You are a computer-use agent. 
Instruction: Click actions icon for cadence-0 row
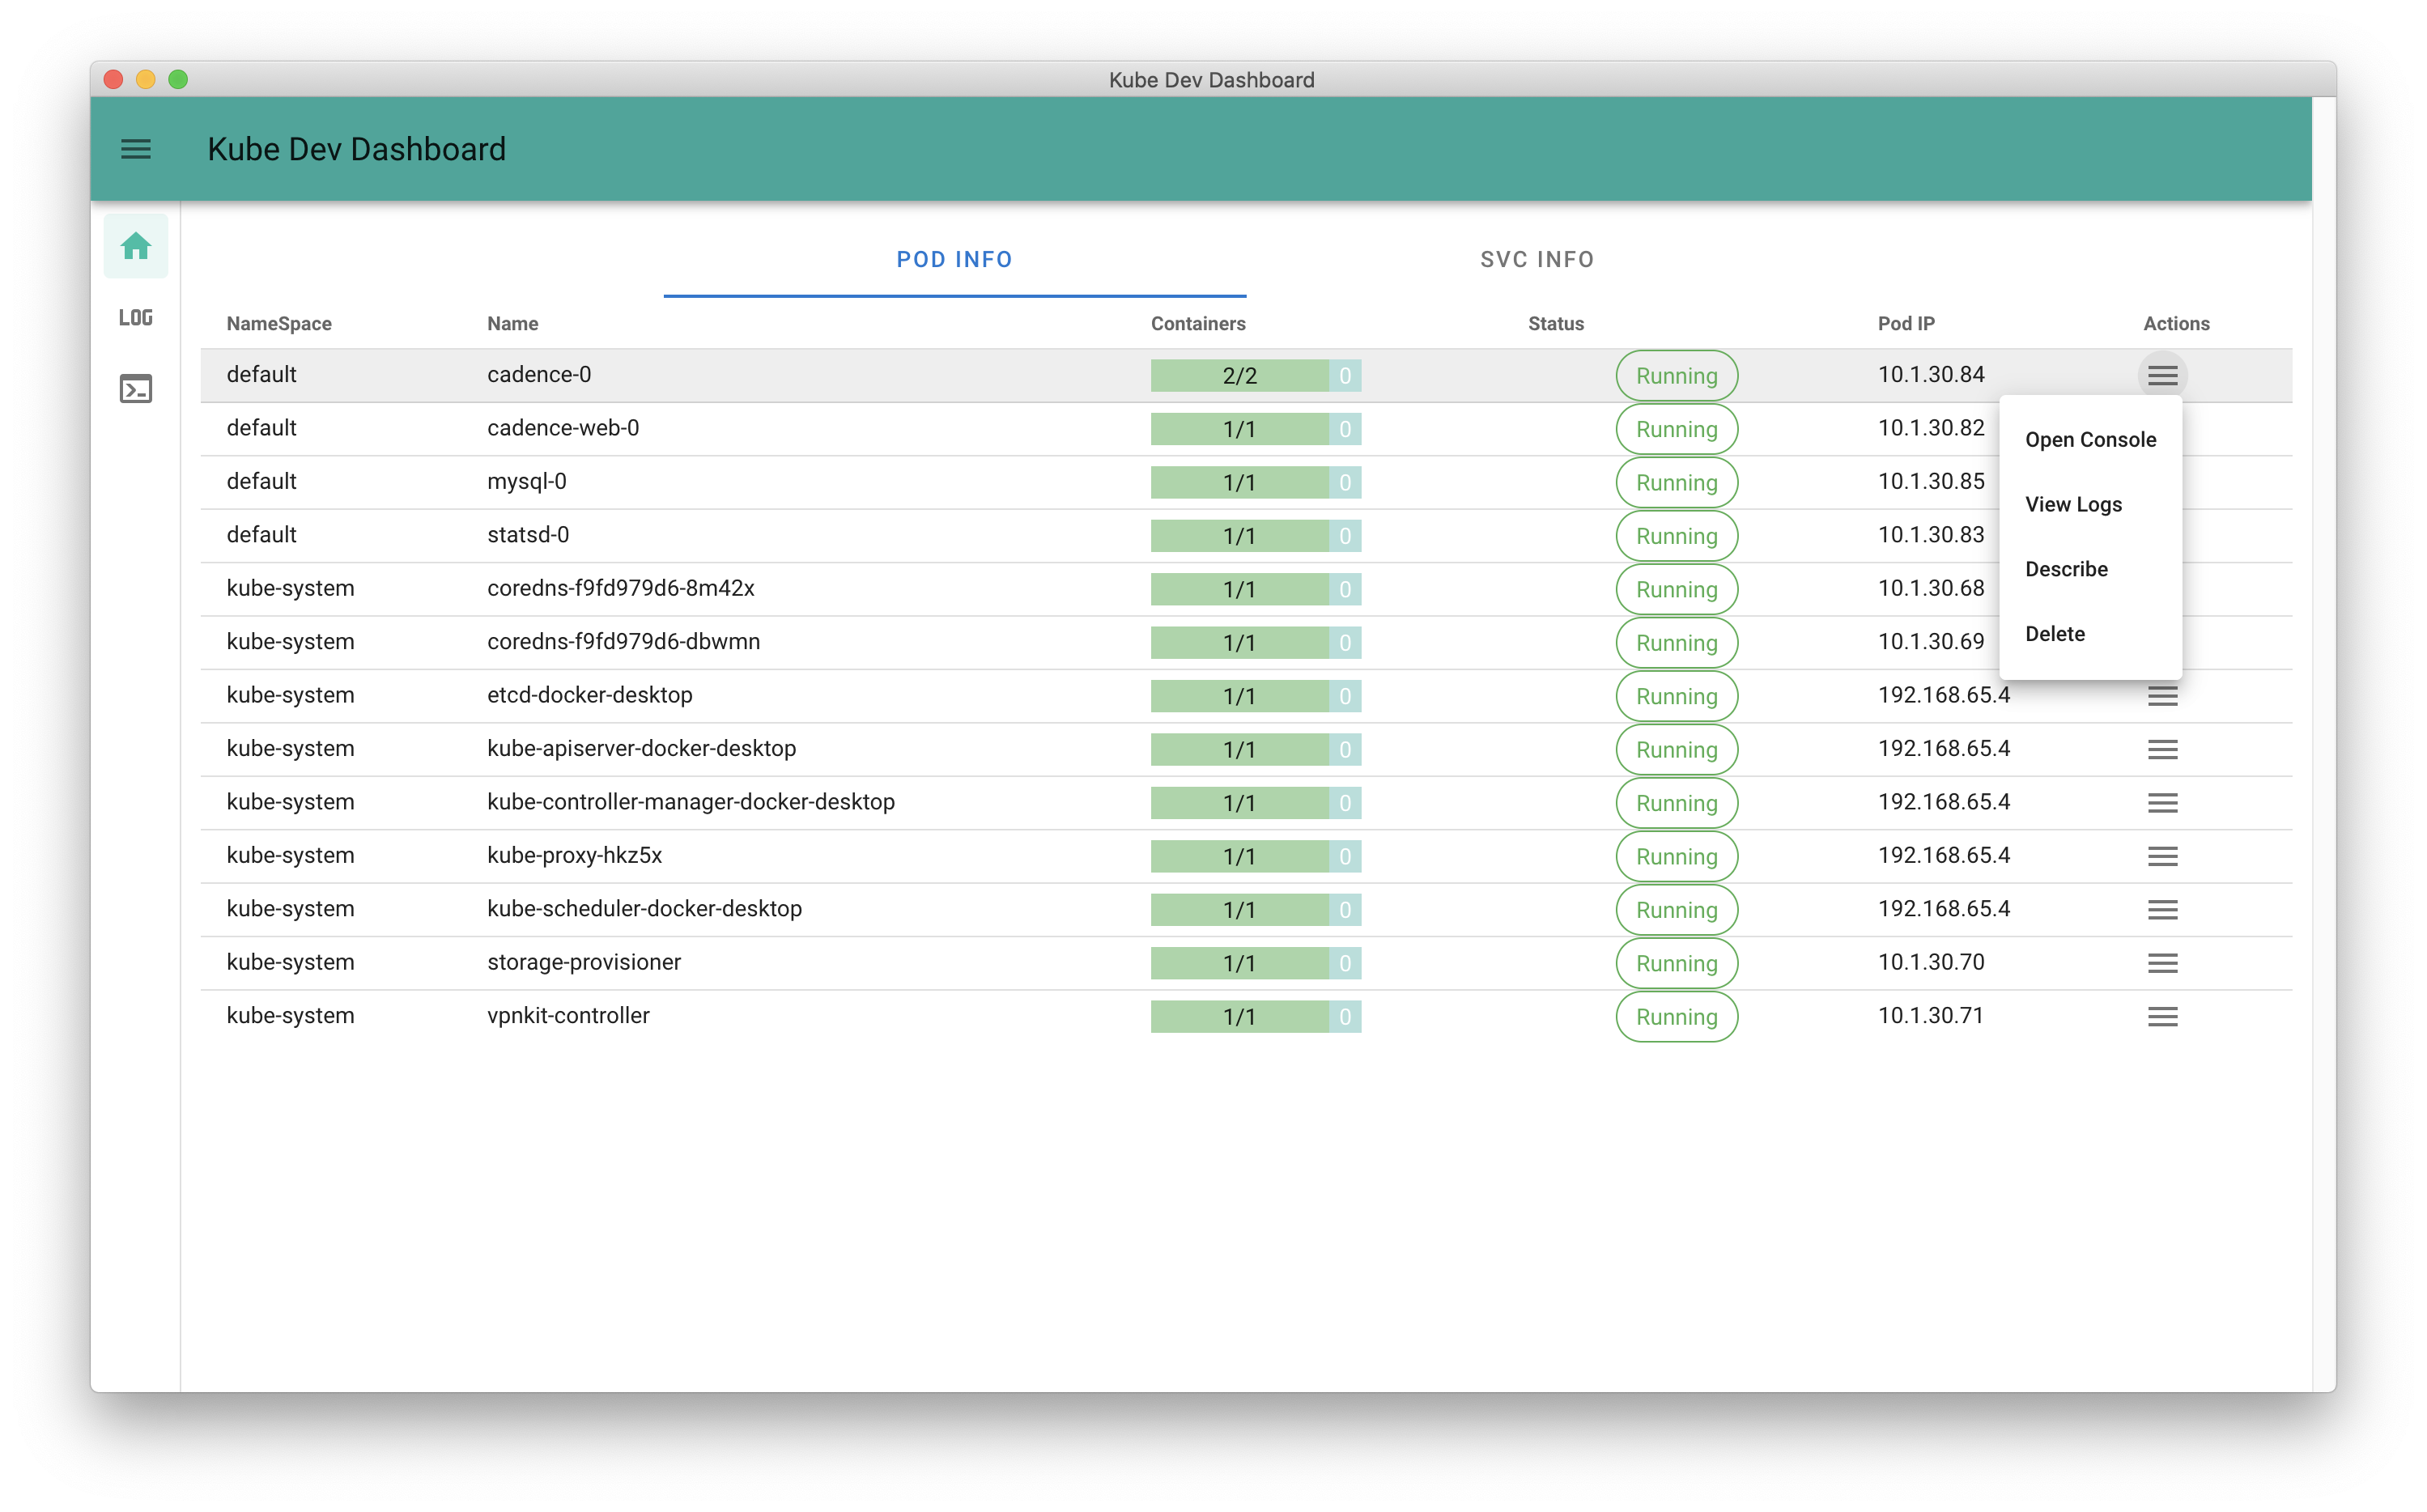point(2162,376)
